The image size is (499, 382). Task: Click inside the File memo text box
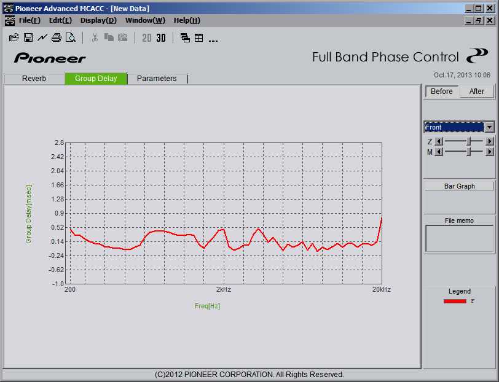click(459, 238)
